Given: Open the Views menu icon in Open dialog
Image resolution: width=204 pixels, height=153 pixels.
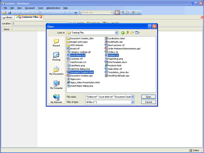Looking at the screenshot, I should 137,33.
